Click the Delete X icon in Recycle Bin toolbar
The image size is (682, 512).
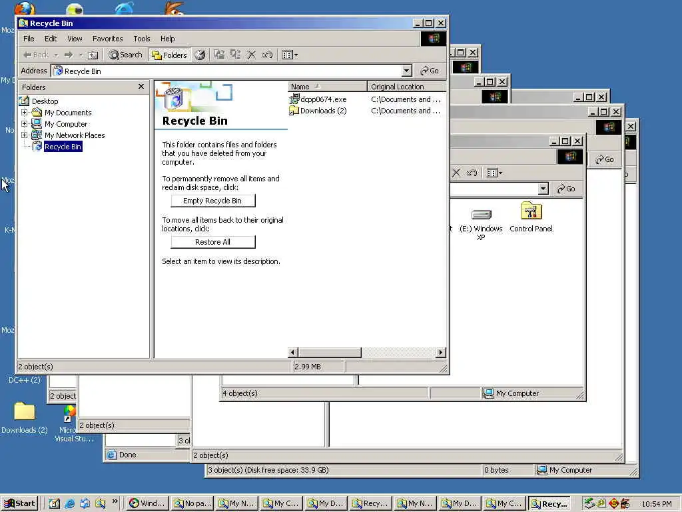[x=251, y=55]
